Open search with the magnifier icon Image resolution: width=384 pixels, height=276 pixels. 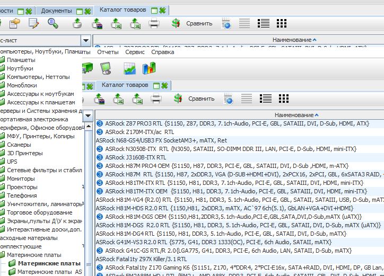(x=53, y=23)
